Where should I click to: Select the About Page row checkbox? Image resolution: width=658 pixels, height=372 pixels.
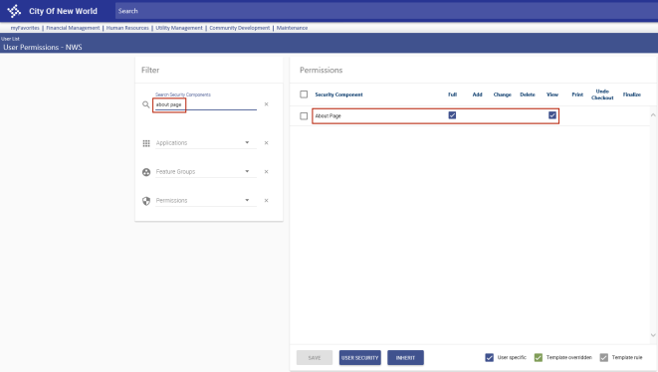click(304, 116)
